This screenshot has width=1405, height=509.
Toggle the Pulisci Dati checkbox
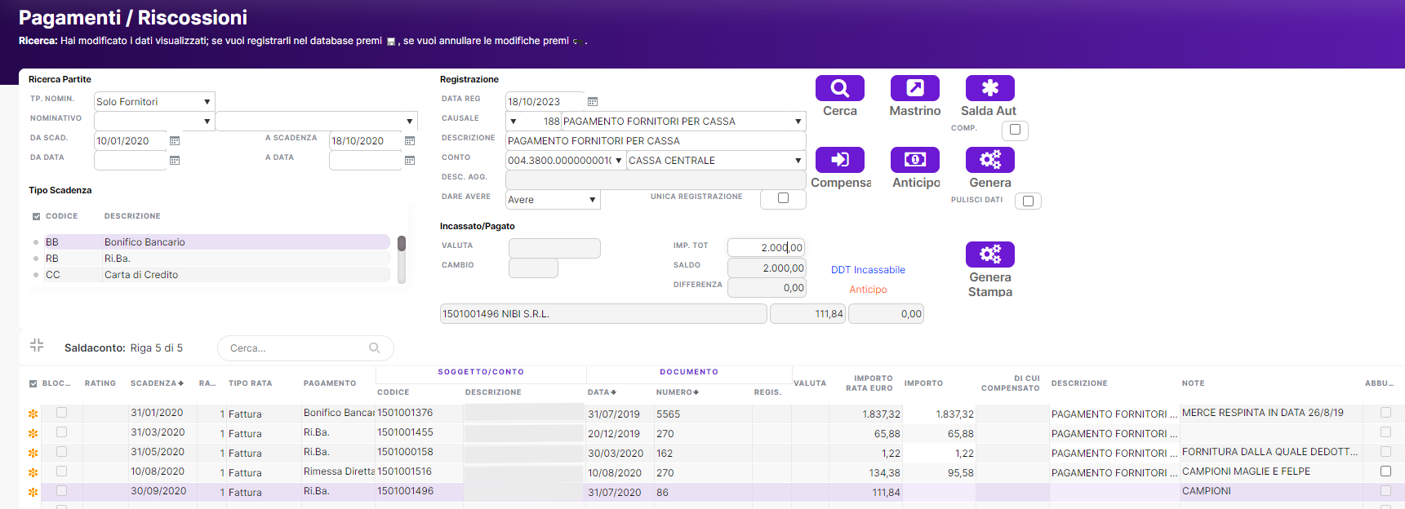[1028, 201]
